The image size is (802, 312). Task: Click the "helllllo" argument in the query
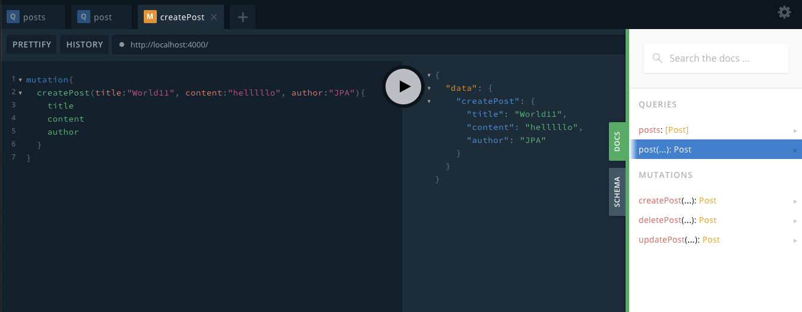click(x=254, y=93)
